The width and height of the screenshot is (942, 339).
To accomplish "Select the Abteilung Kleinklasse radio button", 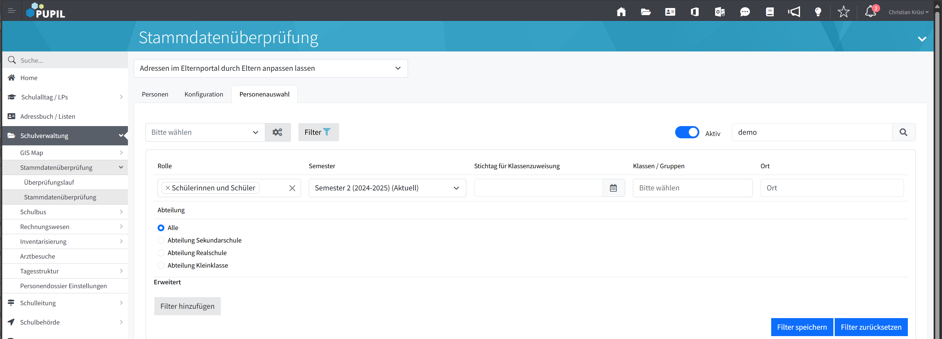I will (161, 266).
